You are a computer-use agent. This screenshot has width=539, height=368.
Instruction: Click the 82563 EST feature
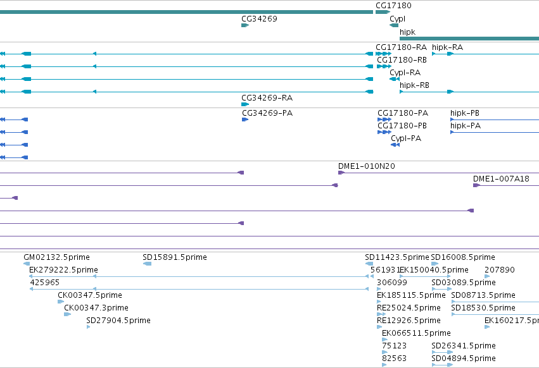point(384,365)
